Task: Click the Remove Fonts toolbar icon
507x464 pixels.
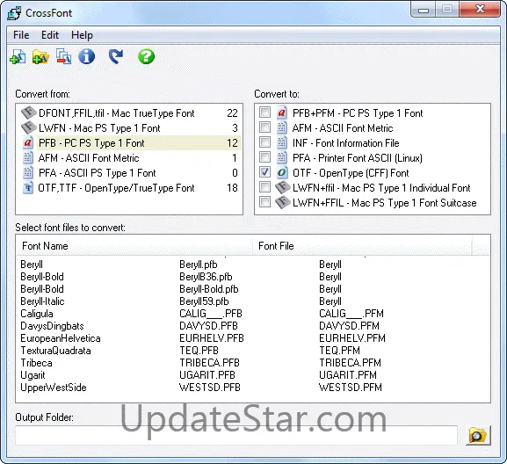Action: click(63, 57)
